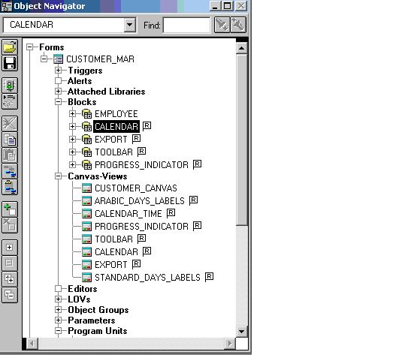Click the Save floppy disk icon
The image size is (411, 355).
click(10, 63)
